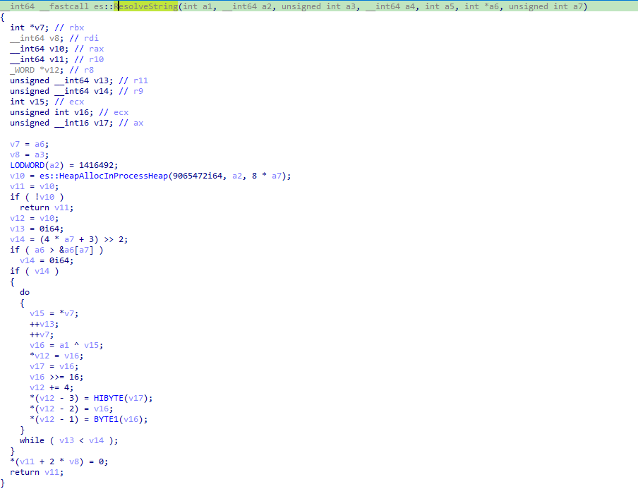Click the BYTE1 macro in the loop
Image resolution: width=638 pixels, height=489 pixels.
pyautogui.click(x=106, y=419)
